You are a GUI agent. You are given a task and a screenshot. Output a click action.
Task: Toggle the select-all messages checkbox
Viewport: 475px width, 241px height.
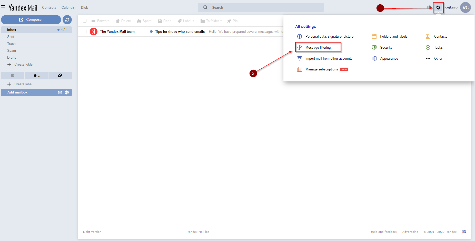point(85,21)
